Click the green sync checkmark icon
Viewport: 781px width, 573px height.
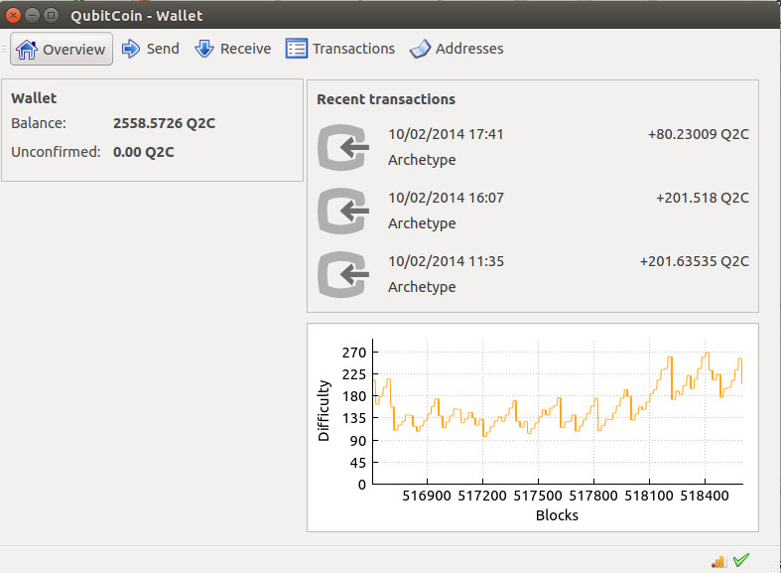pyautogui.click(x=741, y=560)
